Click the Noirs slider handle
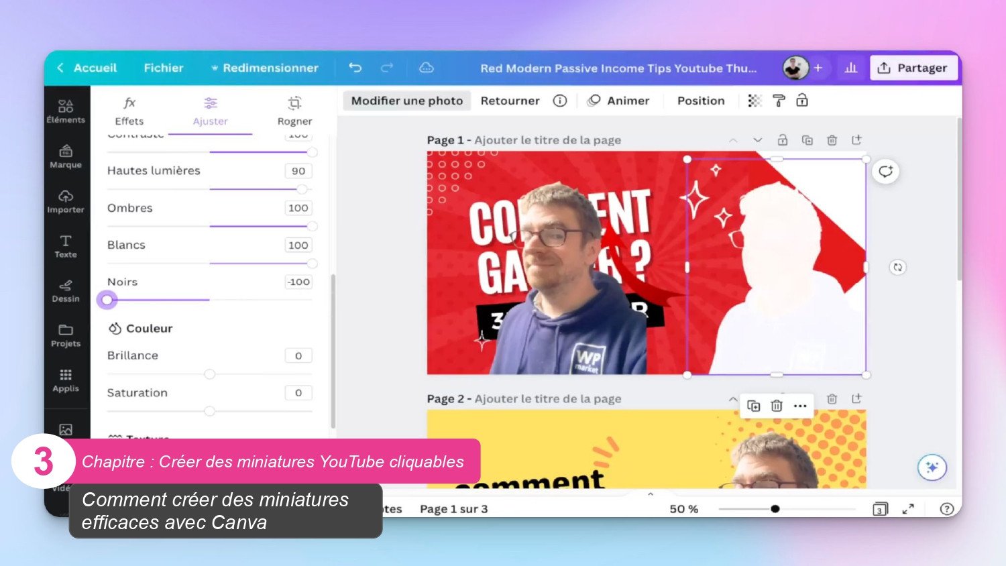Screen dimensions: 1006x566 [x=107, y=300]
